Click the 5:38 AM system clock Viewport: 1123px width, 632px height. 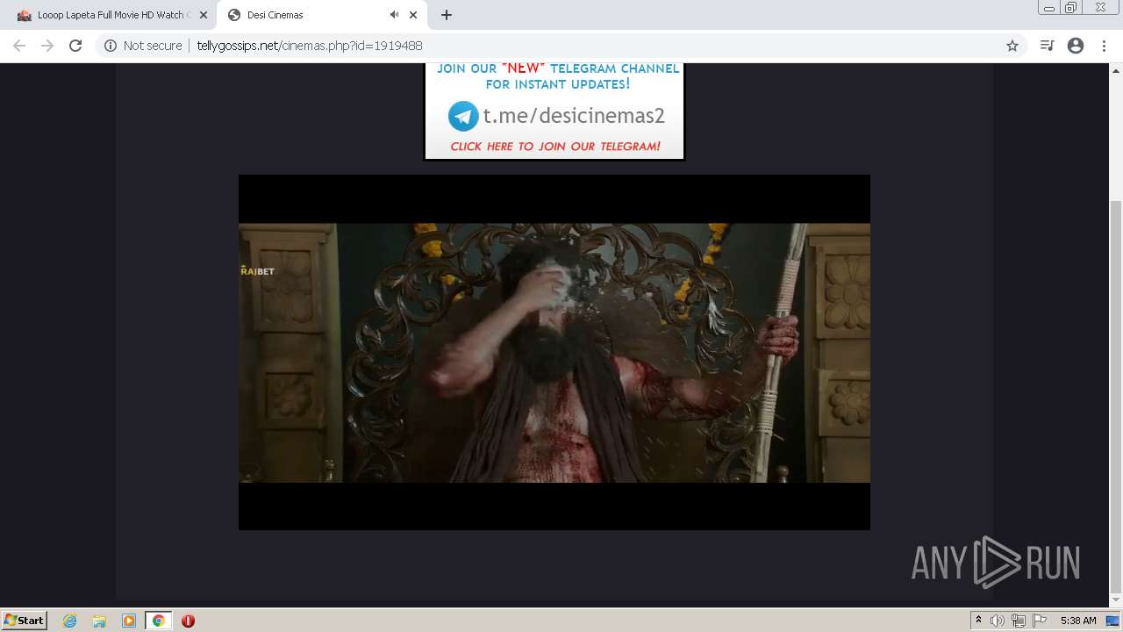(1078, 621)
